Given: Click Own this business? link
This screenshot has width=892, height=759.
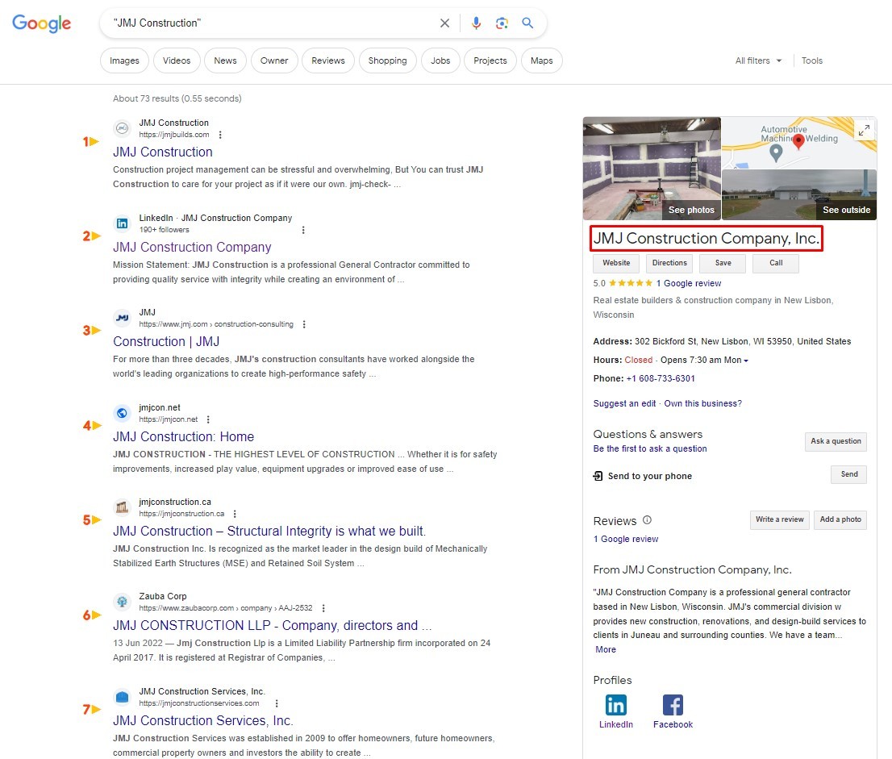Looking at the screenshot, I should coord(703,404).
